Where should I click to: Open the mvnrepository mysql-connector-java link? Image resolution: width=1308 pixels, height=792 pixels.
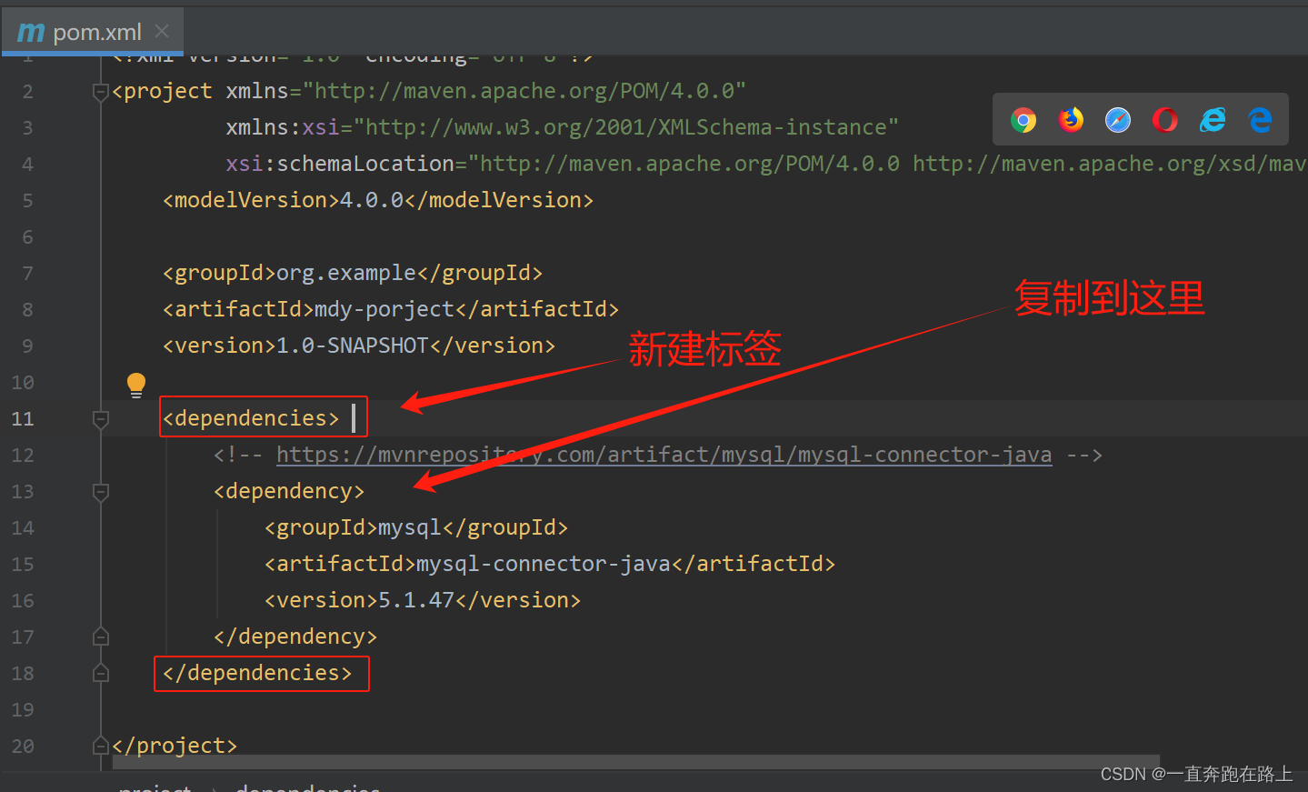point(664,455)
